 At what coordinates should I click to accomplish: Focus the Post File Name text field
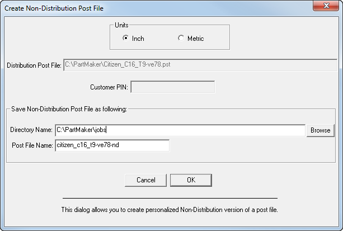111,145
